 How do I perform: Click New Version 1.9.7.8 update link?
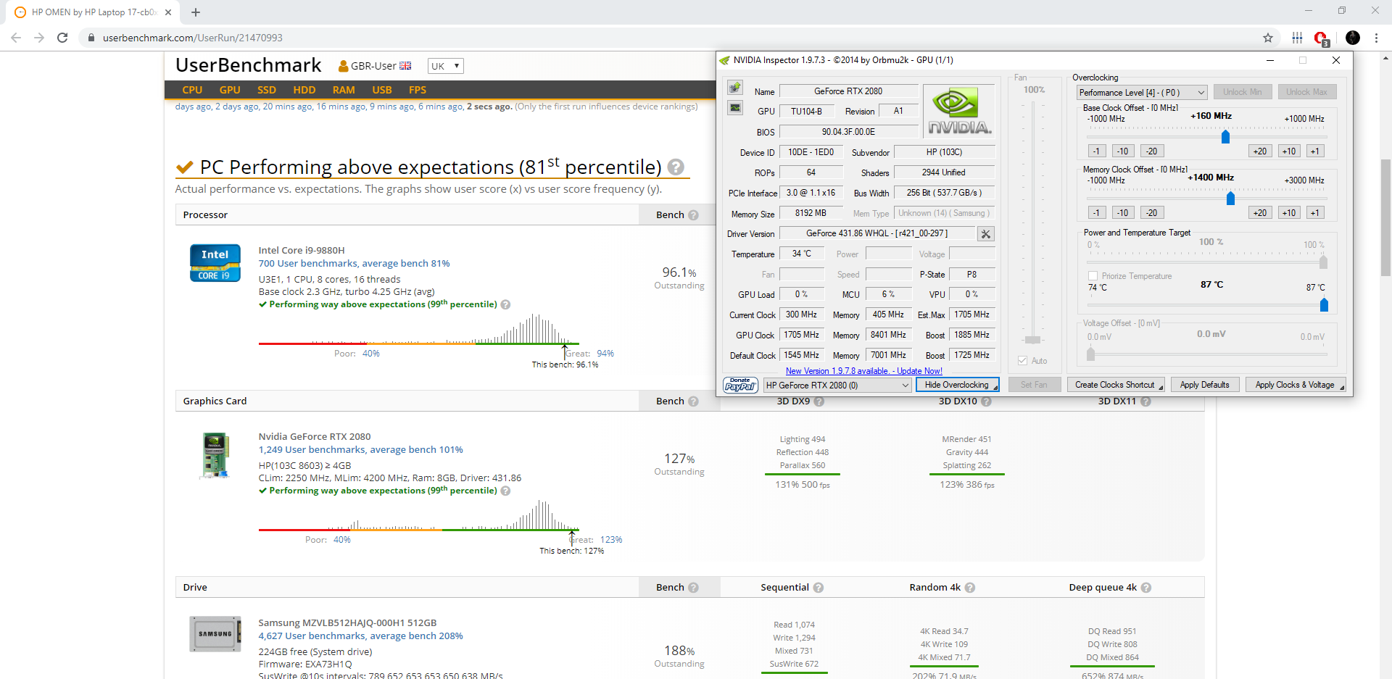(x=864, y=371)
